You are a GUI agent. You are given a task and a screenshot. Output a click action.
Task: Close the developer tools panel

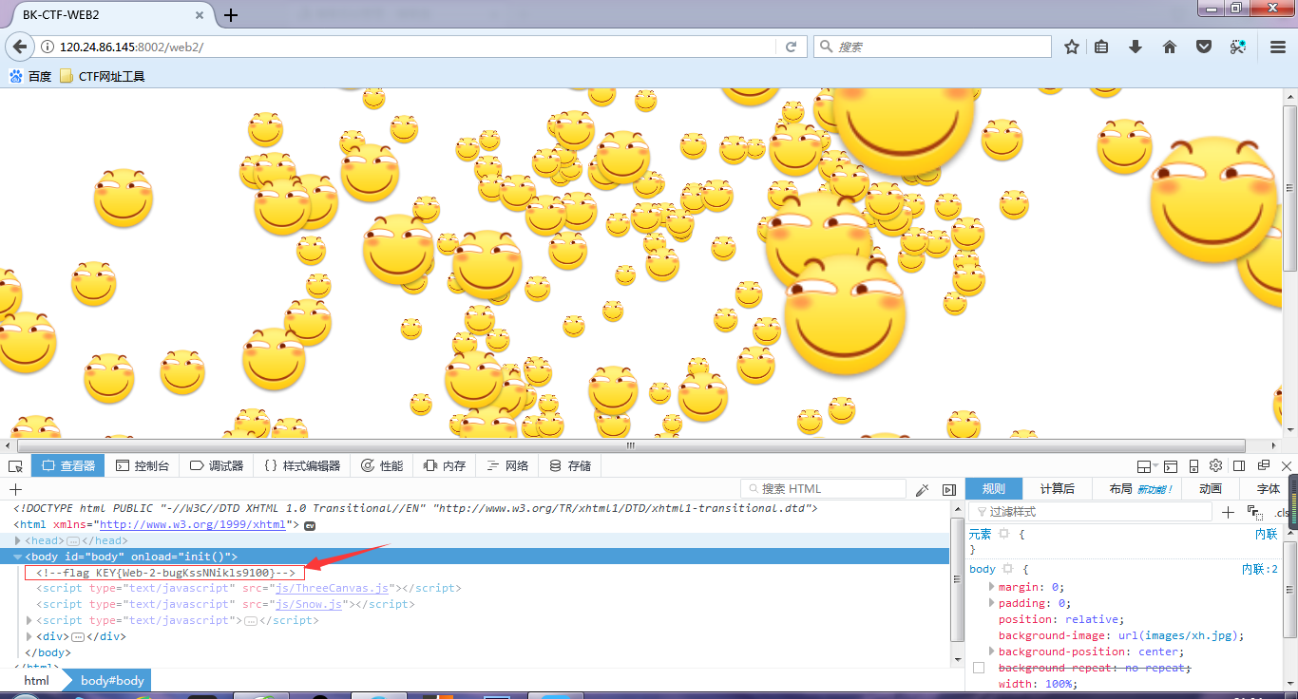[x=1287, y=465]
